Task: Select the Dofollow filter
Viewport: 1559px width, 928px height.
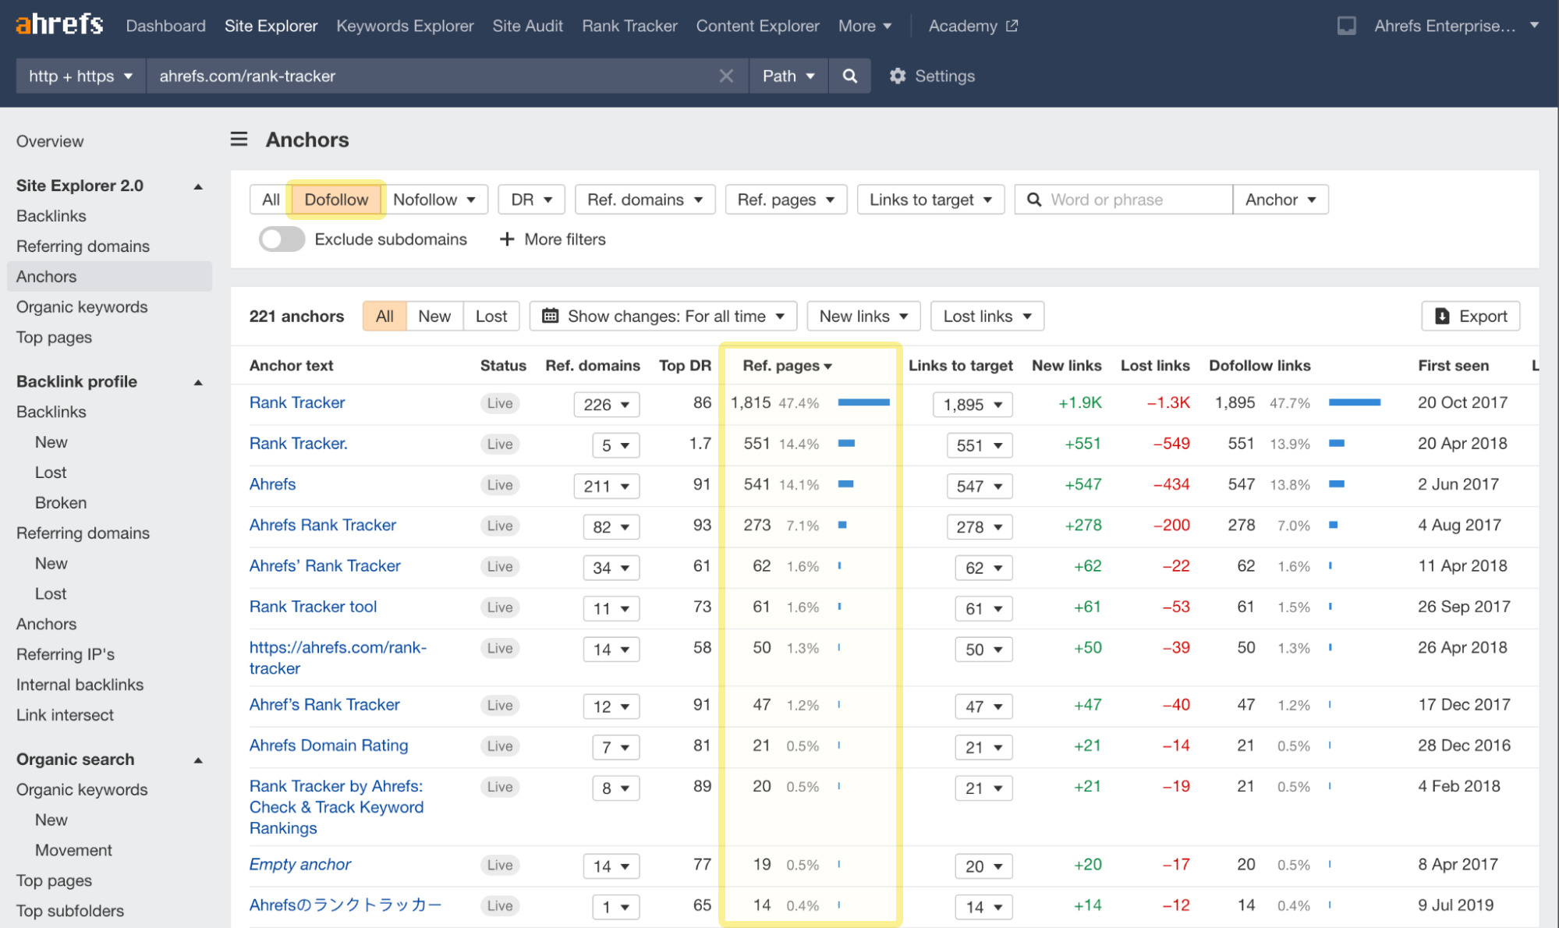Action: tap(335, 200)
